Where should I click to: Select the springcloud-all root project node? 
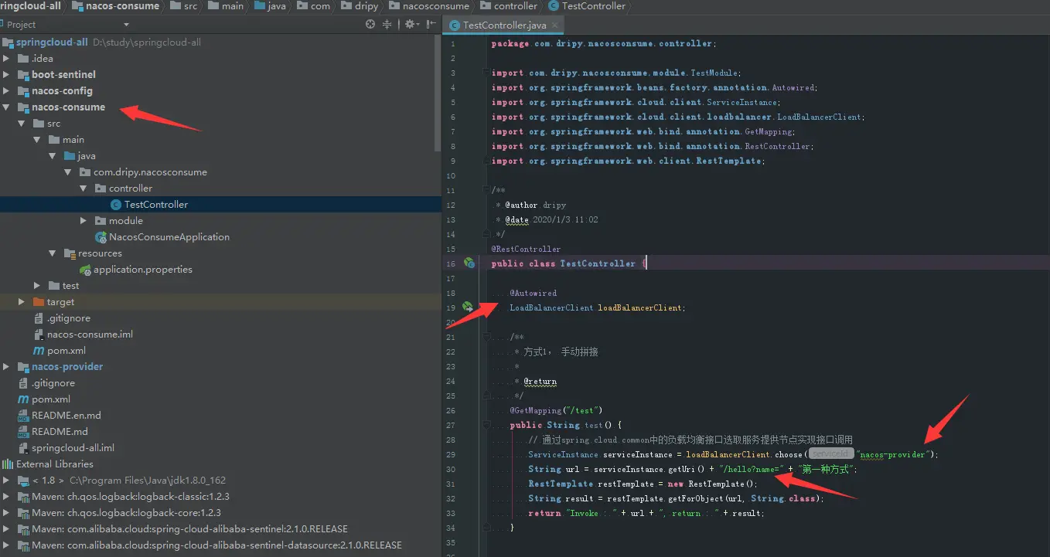coord(52,42)
